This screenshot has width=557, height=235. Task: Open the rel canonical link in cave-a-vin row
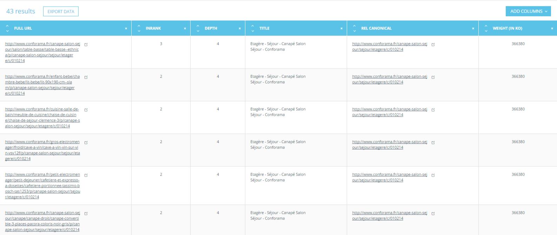pyautogui.click(x=390, y=144)
